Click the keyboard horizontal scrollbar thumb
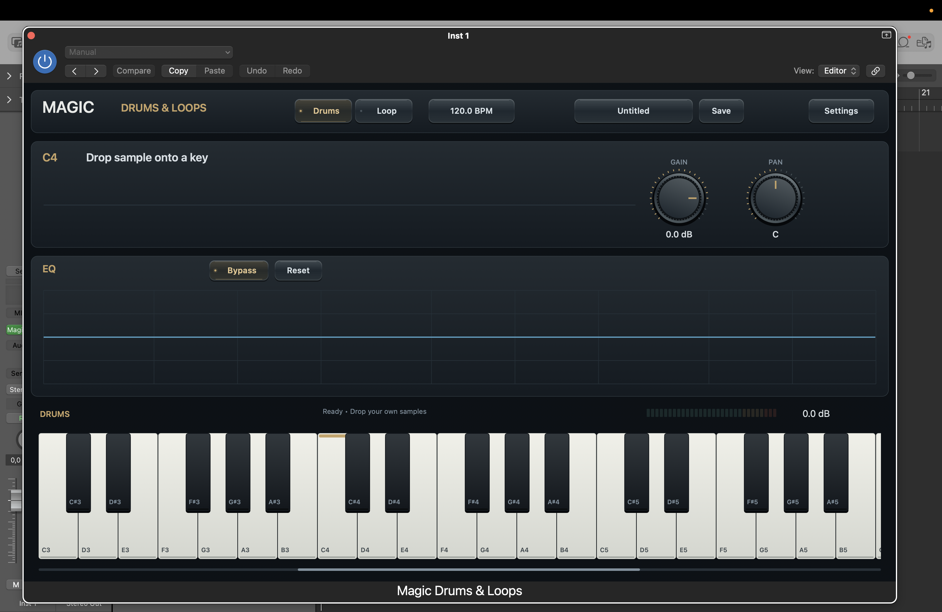The width and height of the screenshot is (942, 612). coord(469,569)
